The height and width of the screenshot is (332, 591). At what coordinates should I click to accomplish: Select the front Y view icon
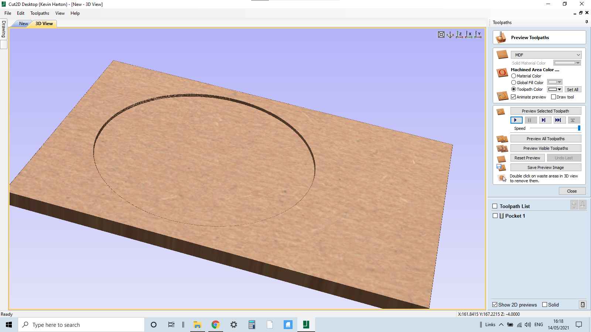click(x=478, y=34)
